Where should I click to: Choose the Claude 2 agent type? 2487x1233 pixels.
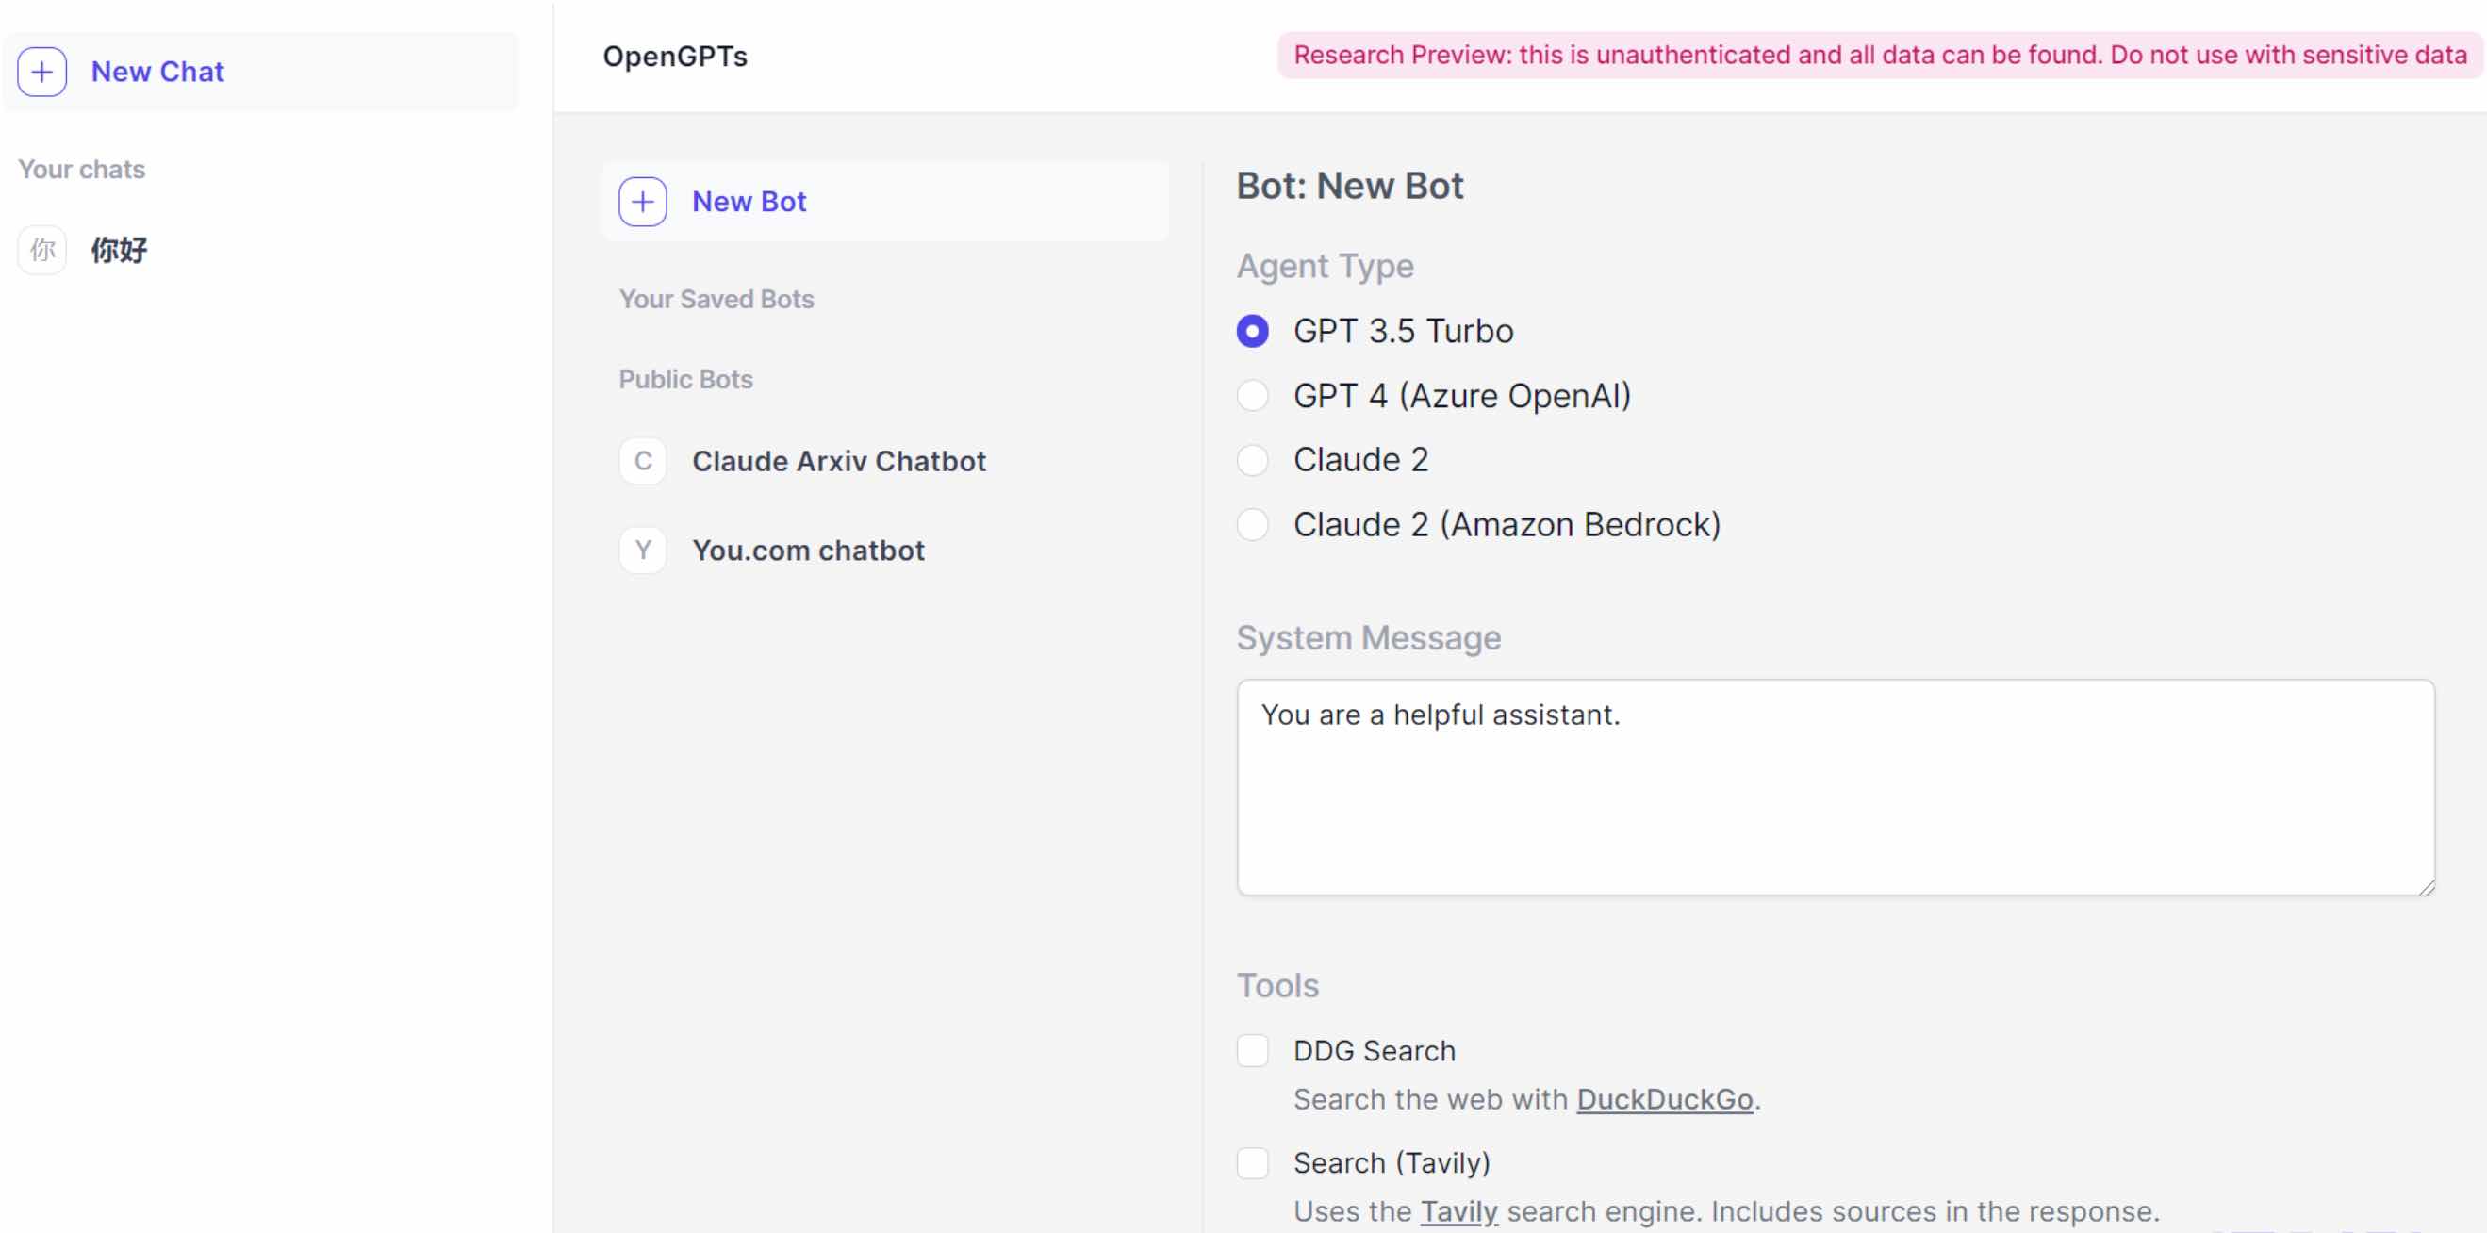(1252, 460)
